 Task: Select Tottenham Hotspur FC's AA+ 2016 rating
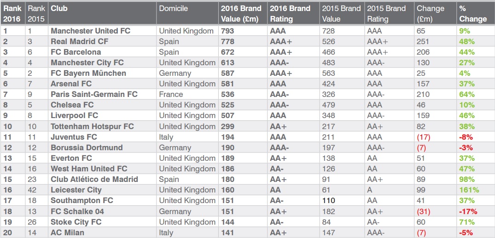(279, 126)
